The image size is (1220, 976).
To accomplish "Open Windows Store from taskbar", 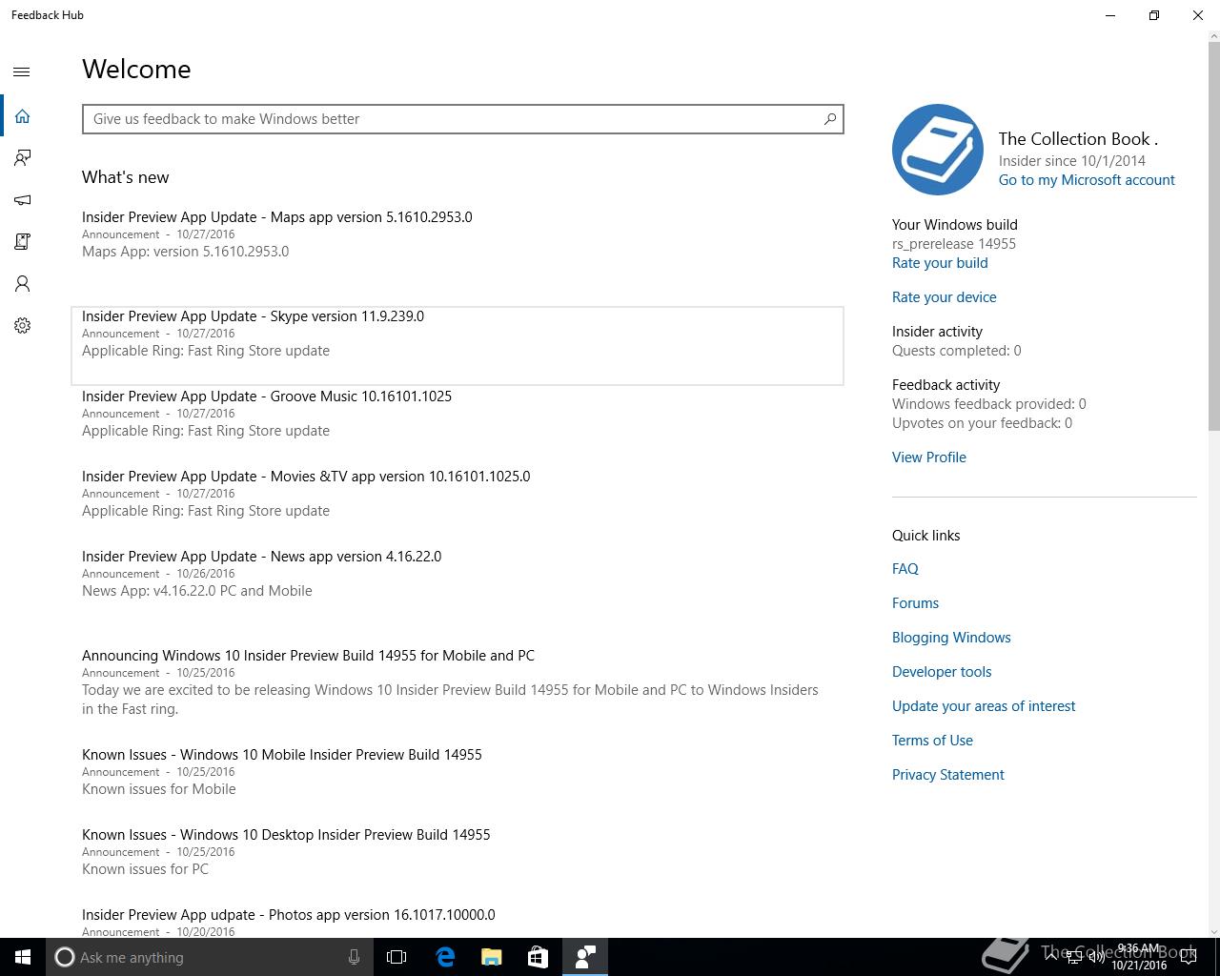I will [x=538, y=957].
